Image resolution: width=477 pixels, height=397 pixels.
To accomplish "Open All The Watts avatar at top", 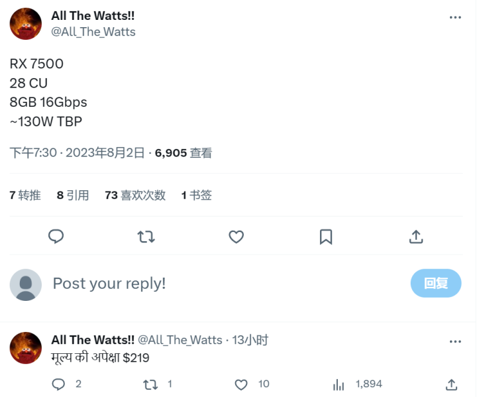I will pos(26,24).
